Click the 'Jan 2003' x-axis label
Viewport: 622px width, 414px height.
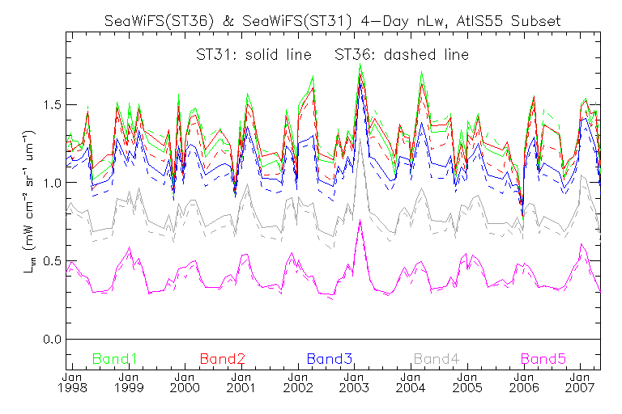point(354,382)
